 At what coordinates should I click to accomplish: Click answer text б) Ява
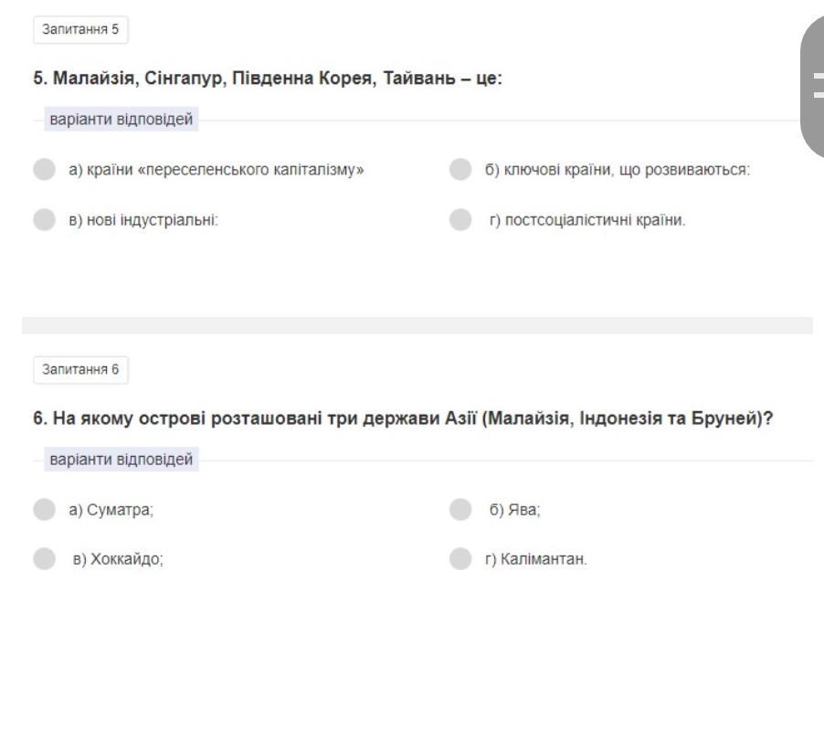coord(514,510)
